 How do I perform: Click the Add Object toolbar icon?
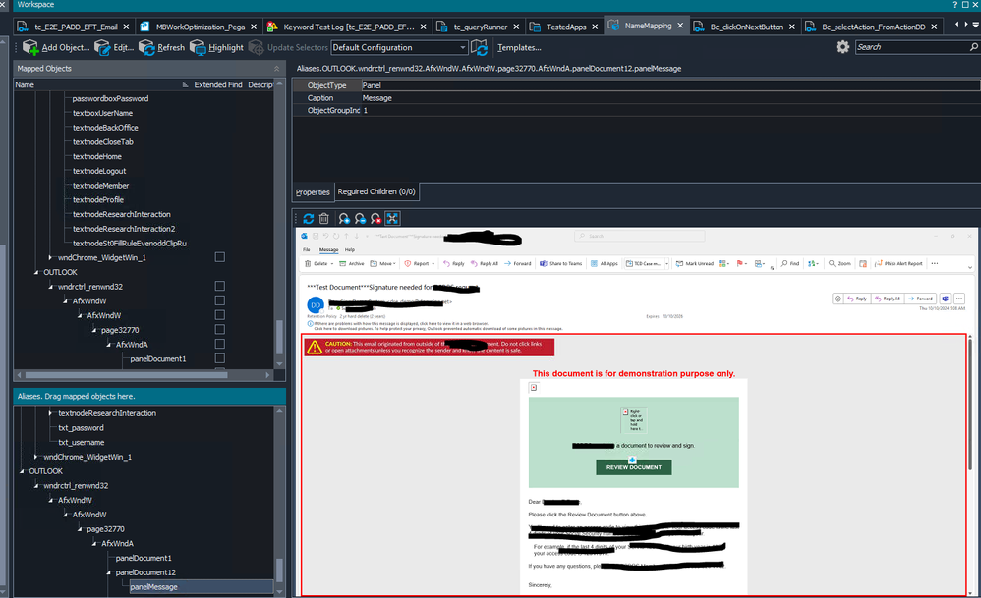coord(30,47)
